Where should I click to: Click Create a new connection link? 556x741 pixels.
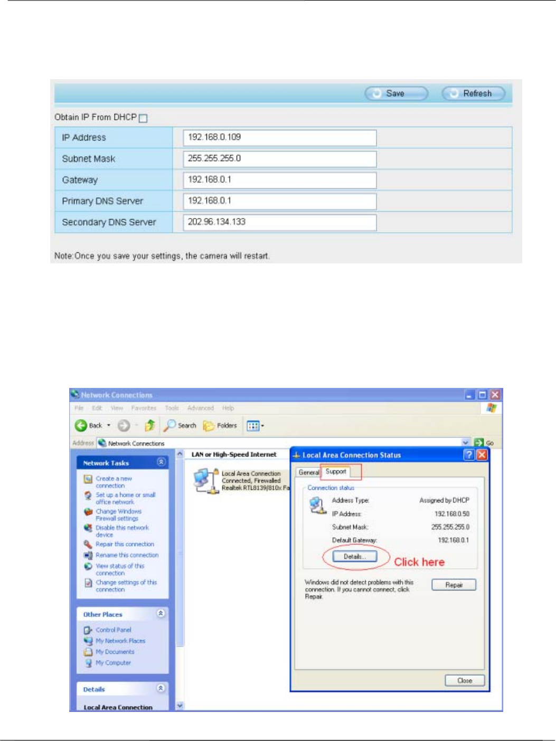point(114,482)
